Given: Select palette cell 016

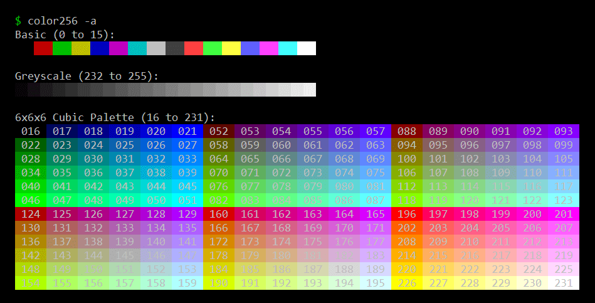Looking at the screenshot, I should [31, 131].
